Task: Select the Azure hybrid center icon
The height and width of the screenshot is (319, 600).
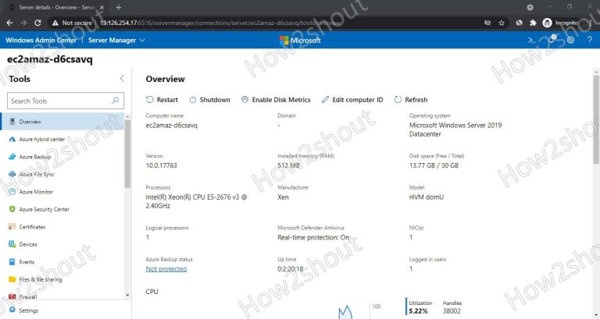Action: 12,139
